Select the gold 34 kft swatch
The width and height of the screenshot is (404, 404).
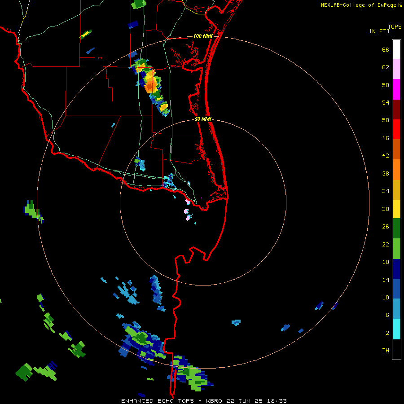coord(396,190)
